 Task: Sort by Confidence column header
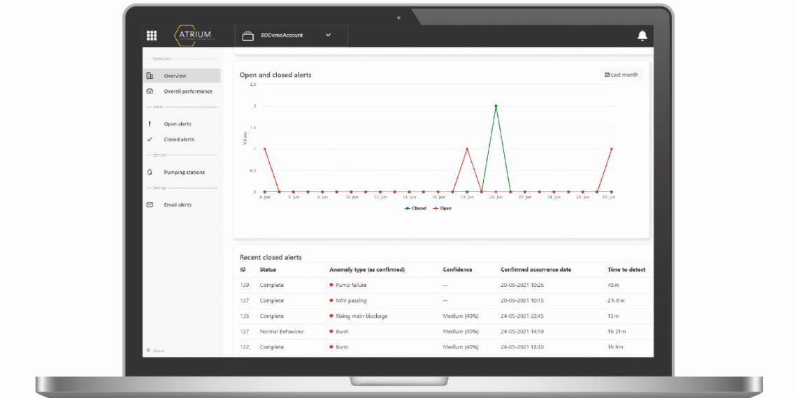[457, 270]
